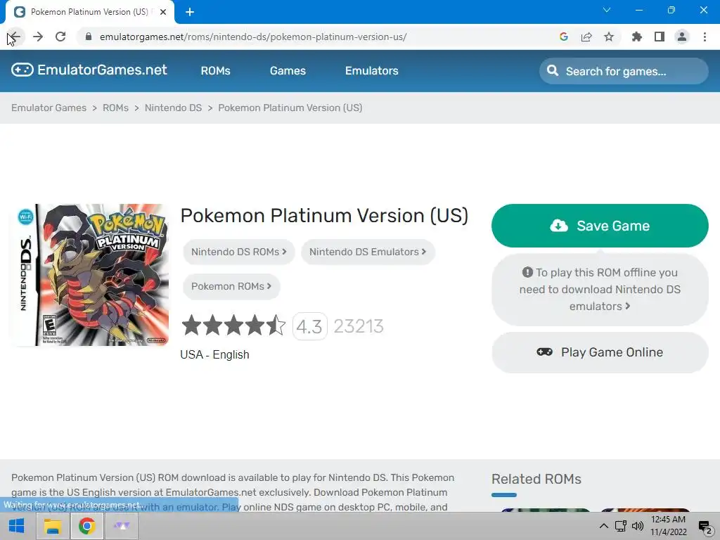Rate one star on the rating

pyautogui.click(x=191, y=326)
